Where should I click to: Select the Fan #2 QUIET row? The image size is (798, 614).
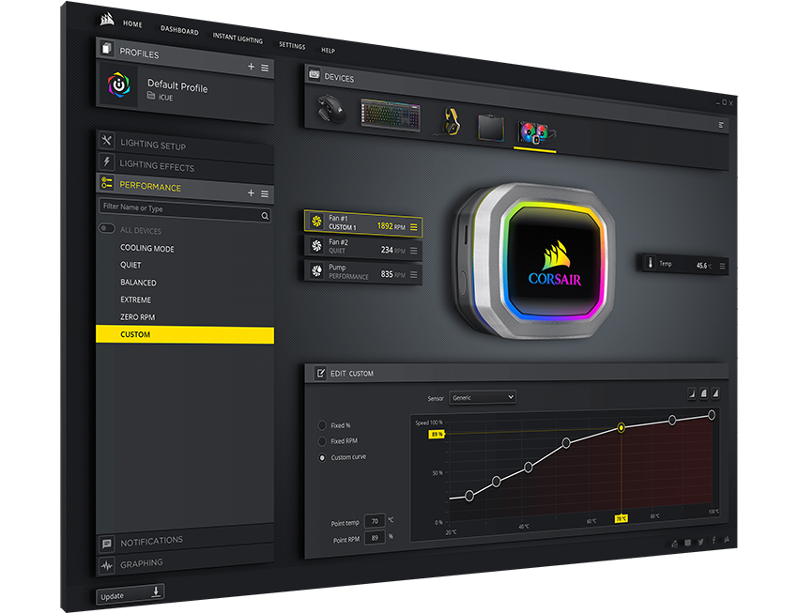[363, 248]
